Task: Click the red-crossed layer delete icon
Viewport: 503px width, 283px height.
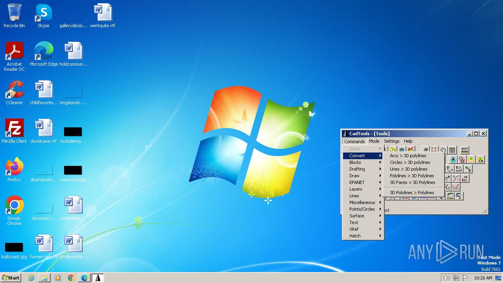Action: tap(411, 150)
